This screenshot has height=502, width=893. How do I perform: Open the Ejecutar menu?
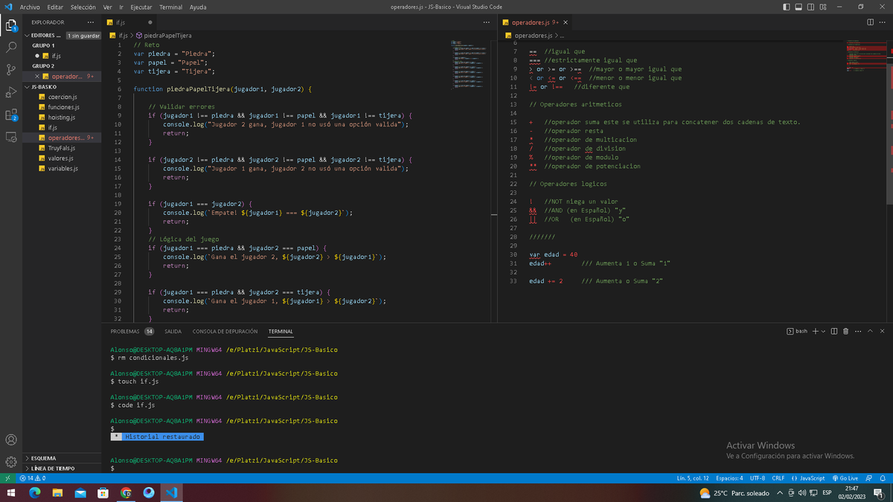tap(141, 7)
